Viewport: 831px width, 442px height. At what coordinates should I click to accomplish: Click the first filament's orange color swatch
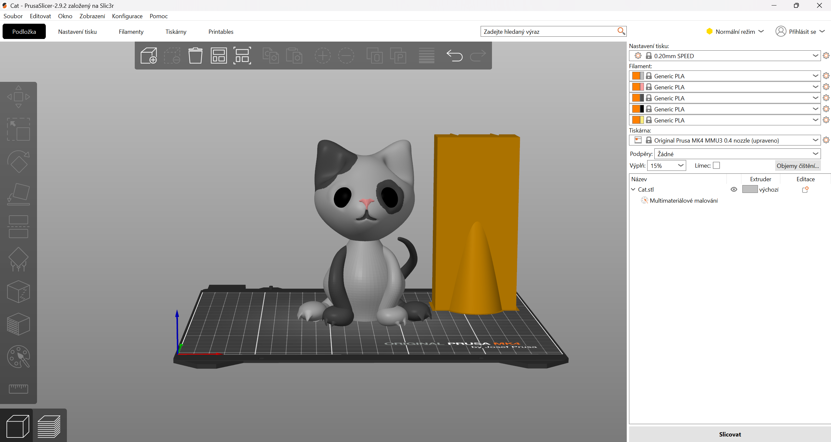coord(636,76)
